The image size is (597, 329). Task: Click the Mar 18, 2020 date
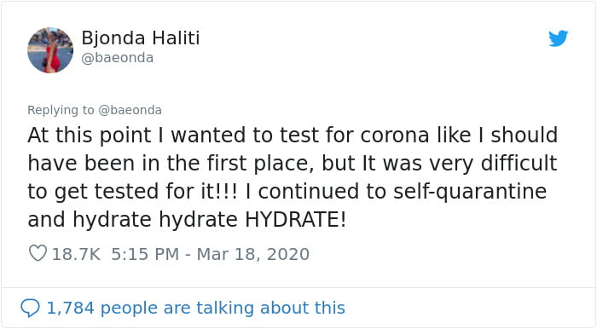tap(252, 254)
